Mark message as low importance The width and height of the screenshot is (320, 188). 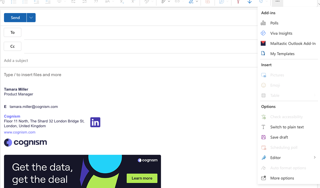[249, 2]
